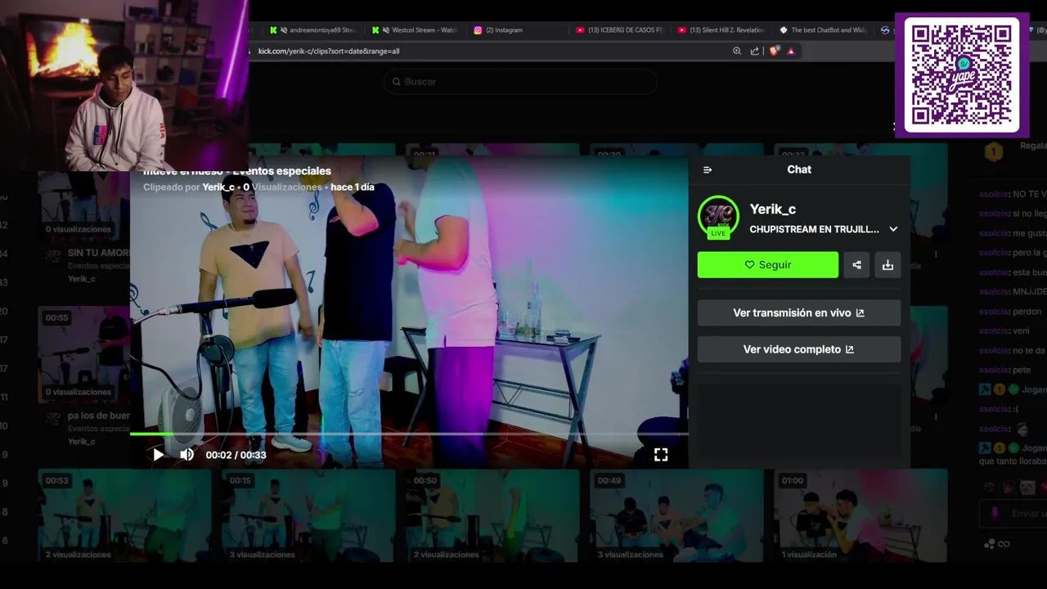This screenshot has width=1047, height=589.
Task: Click the share page icon in the address bar
Action: (754, 51)
